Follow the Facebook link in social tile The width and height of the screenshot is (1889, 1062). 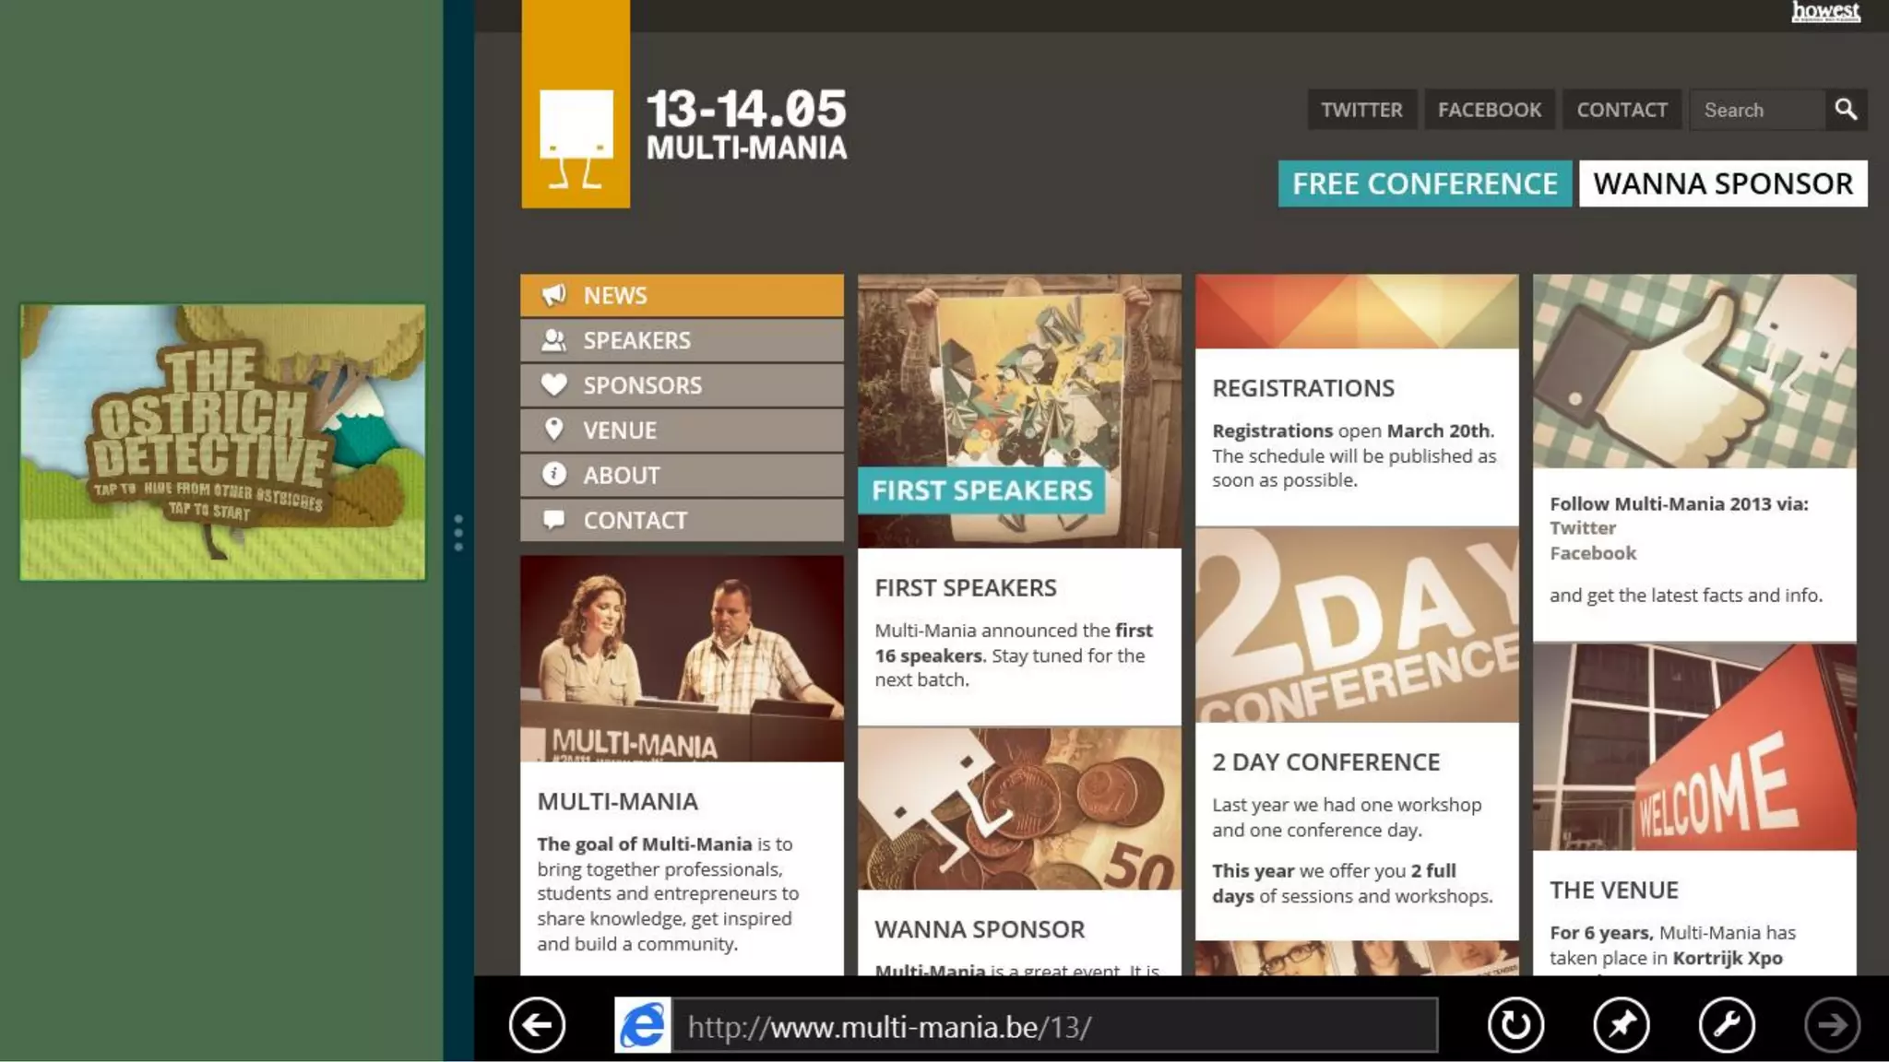click(1593, 553)
